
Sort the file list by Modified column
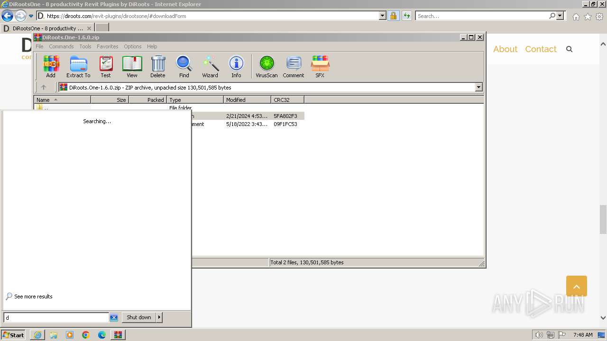click(x=247, y=100)
